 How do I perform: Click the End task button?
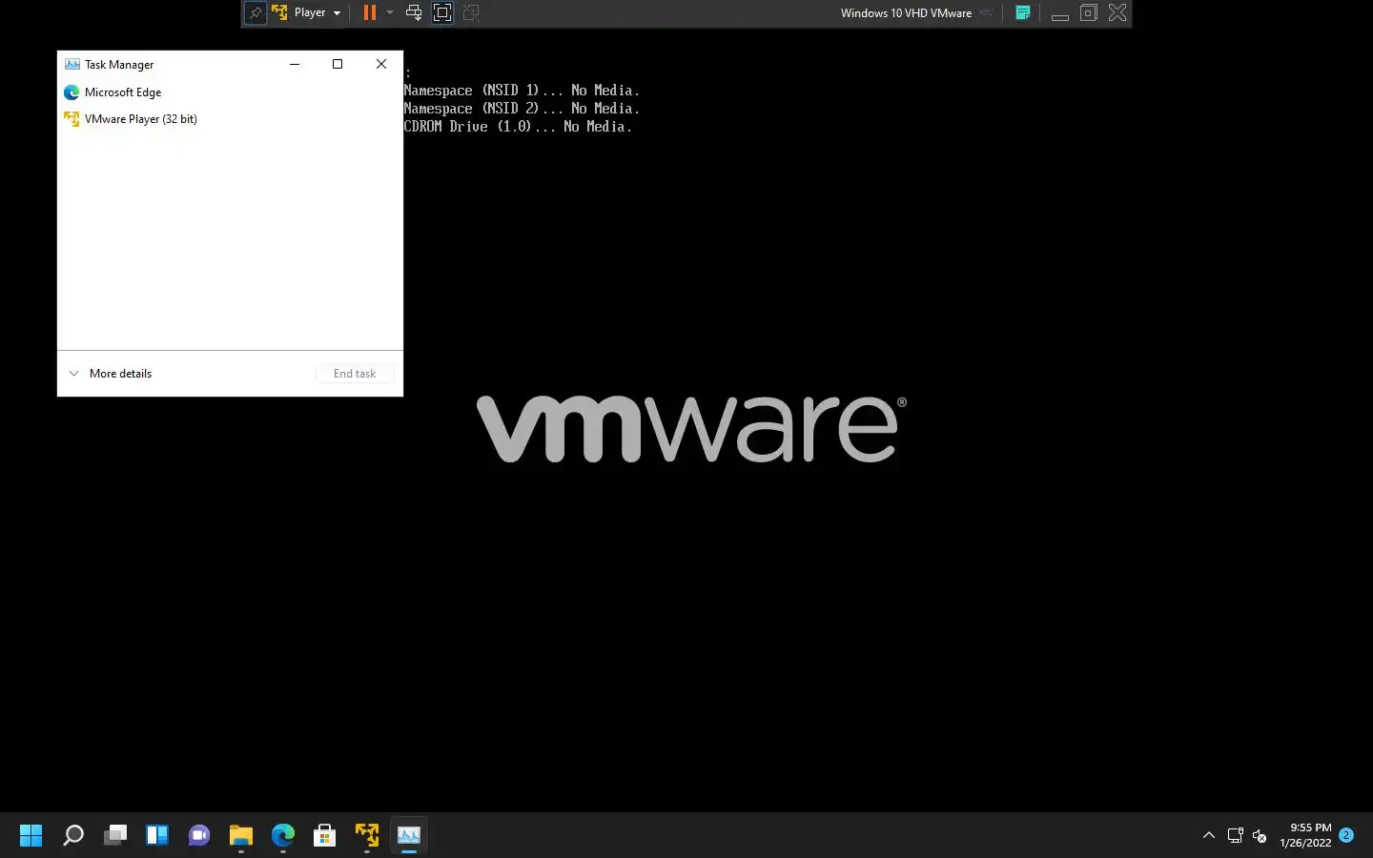[x=355, y=374]
